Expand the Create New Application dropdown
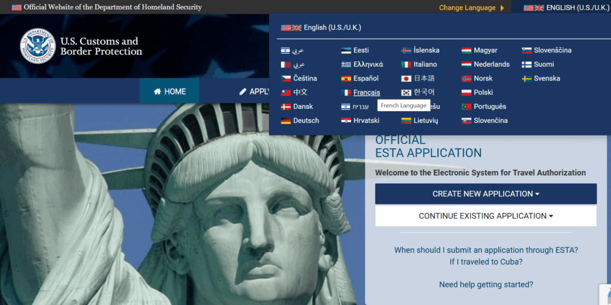Viewport: 611px width, 305px height. (486, 194)
